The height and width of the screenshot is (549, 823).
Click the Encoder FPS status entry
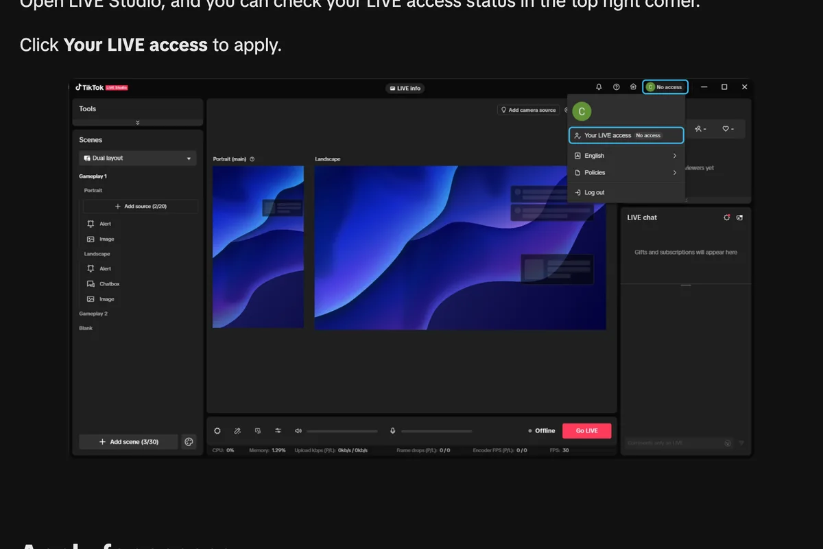(500, 451)
